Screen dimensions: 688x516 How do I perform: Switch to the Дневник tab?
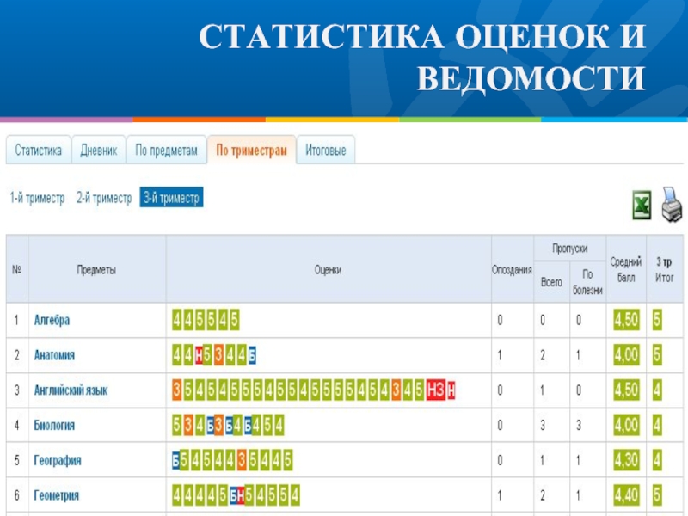coord(99,150)
